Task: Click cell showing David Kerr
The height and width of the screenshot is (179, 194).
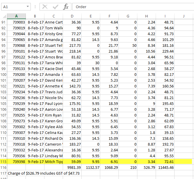Action: pos(53,80)
